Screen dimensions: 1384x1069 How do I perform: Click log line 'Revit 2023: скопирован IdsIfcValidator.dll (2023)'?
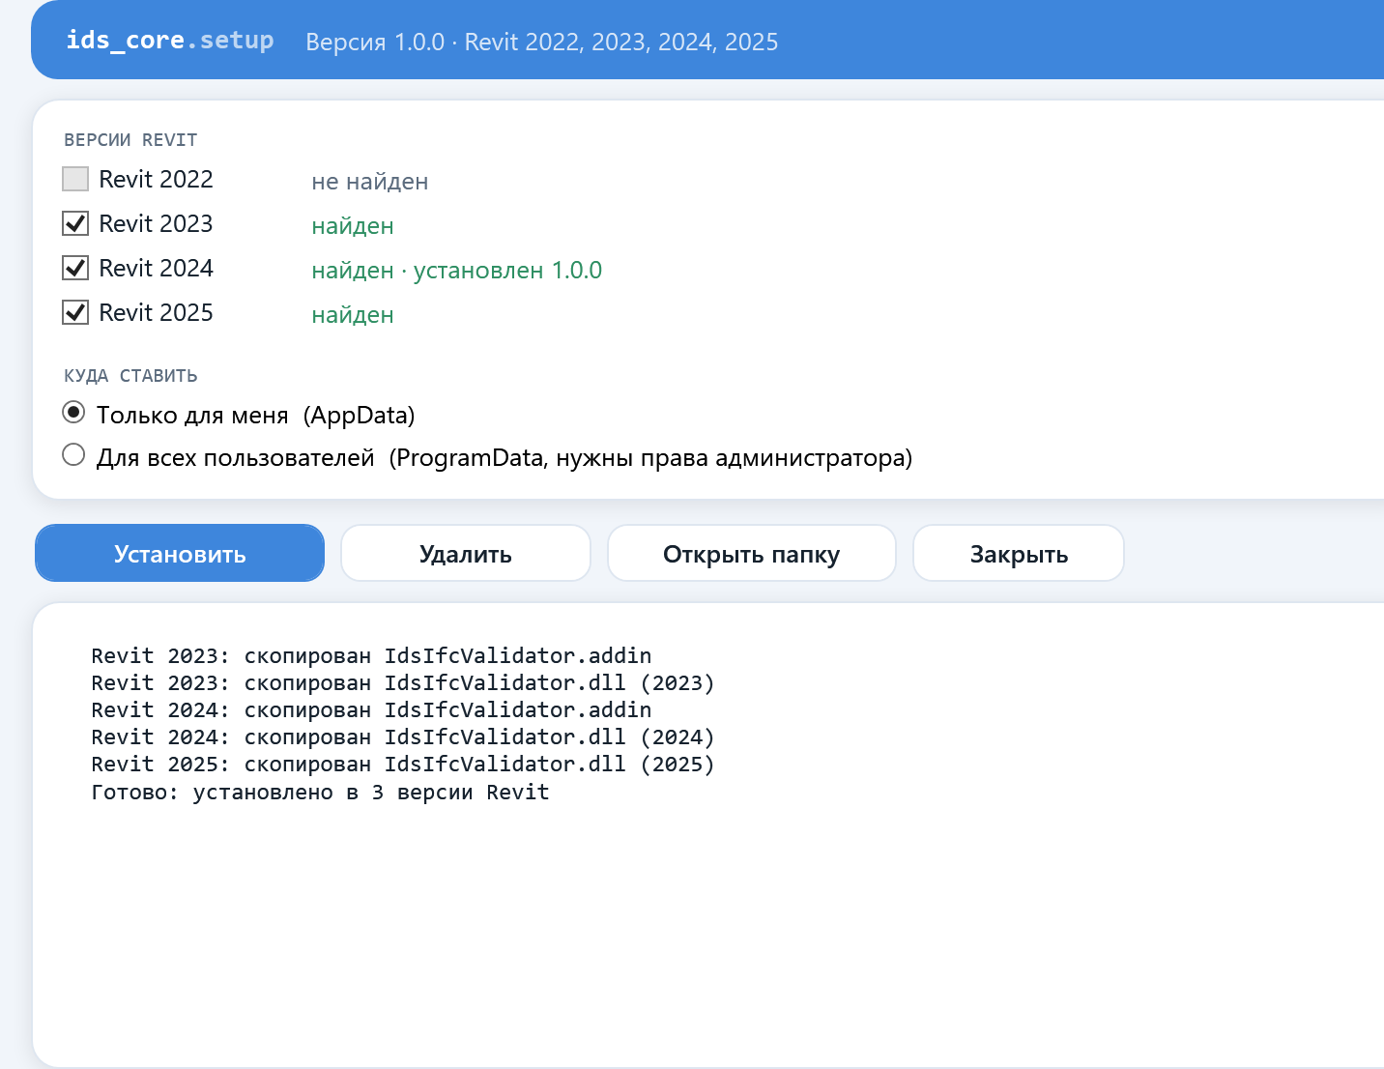pos(403,682)
